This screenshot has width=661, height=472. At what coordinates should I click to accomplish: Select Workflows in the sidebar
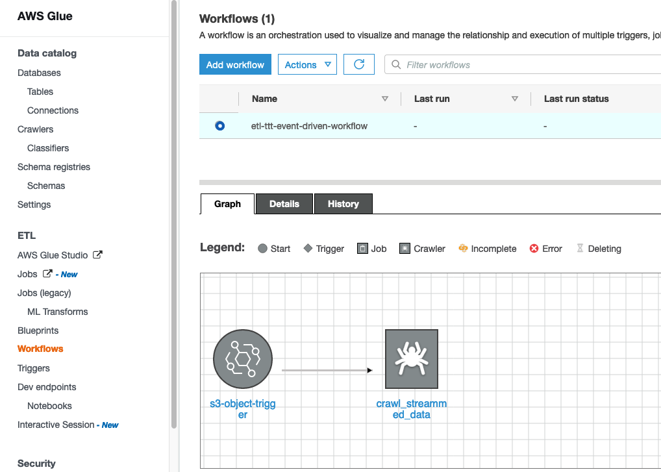pyautogui.click(x=40, y=349)
